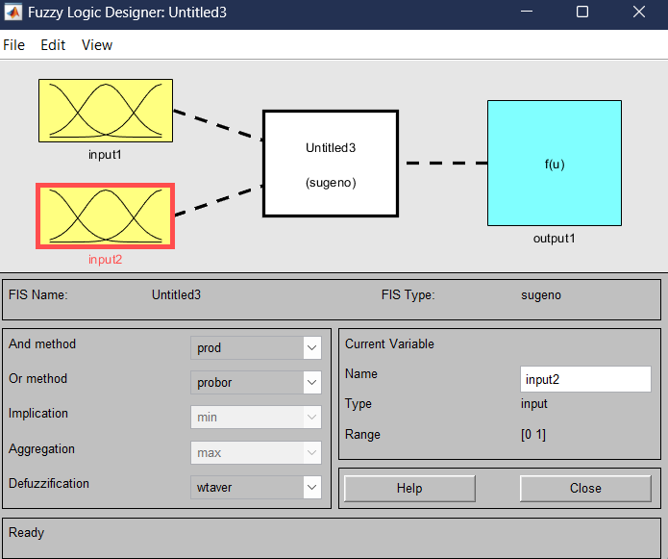Click the disabled Implication dropdown showing min
Image resolution: width=668 pixels, height=559 pixels.
(x=256, y=417)
